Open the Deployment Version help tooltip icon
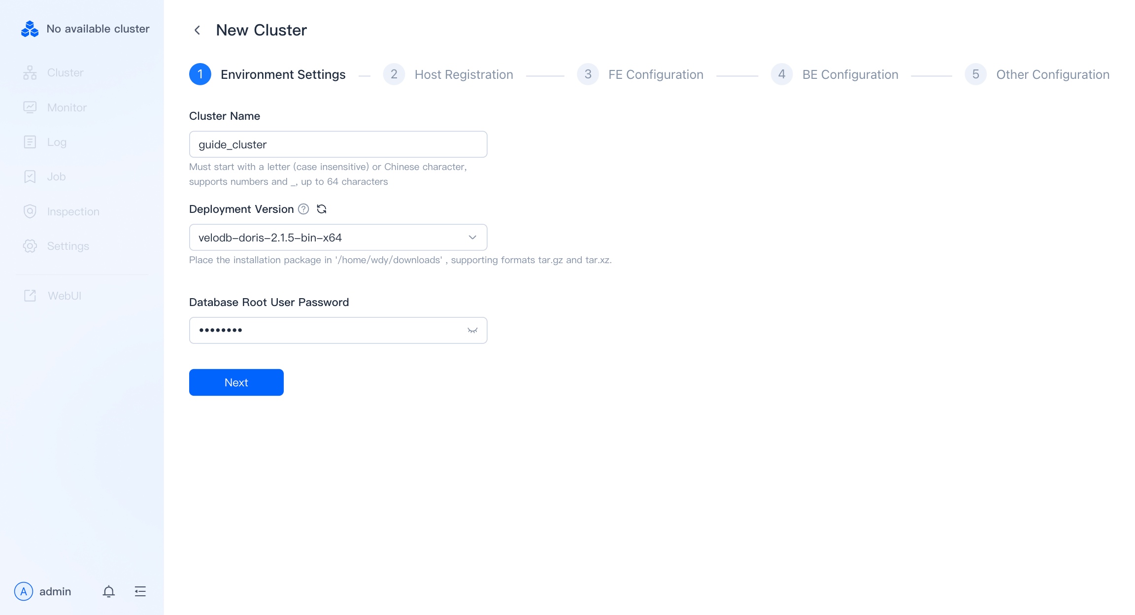Viewport: 1135px width, 615px height. (303, 209)
